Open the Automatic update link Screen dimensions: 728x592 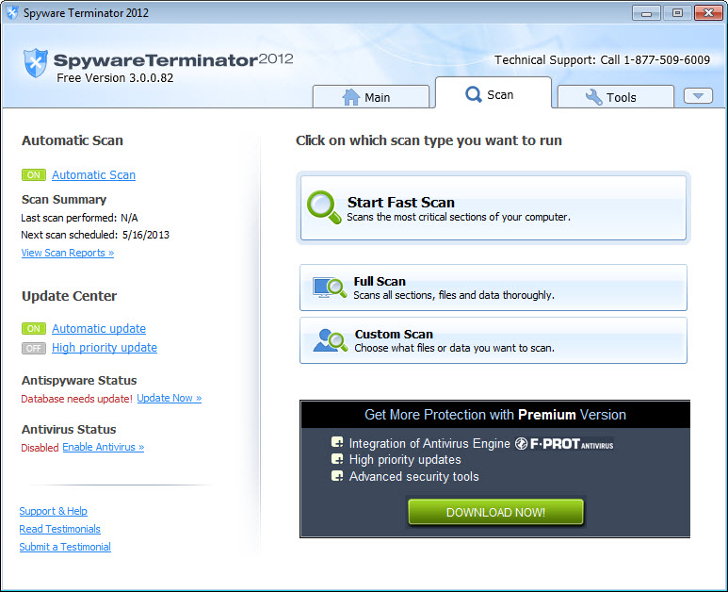tap(99, 329)
